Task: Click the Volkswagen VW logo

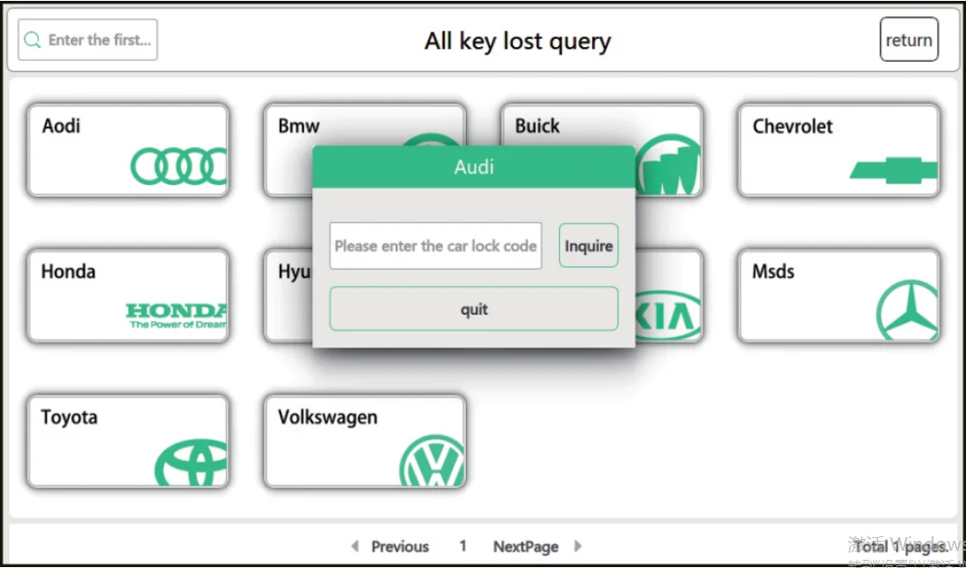Action: [432, 460]
